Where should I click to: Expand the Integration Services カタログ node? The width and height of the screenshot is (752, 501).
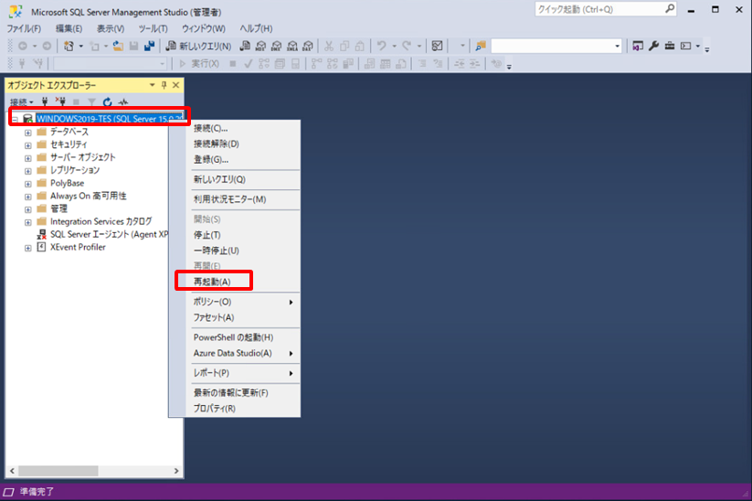tap(27, 222)
